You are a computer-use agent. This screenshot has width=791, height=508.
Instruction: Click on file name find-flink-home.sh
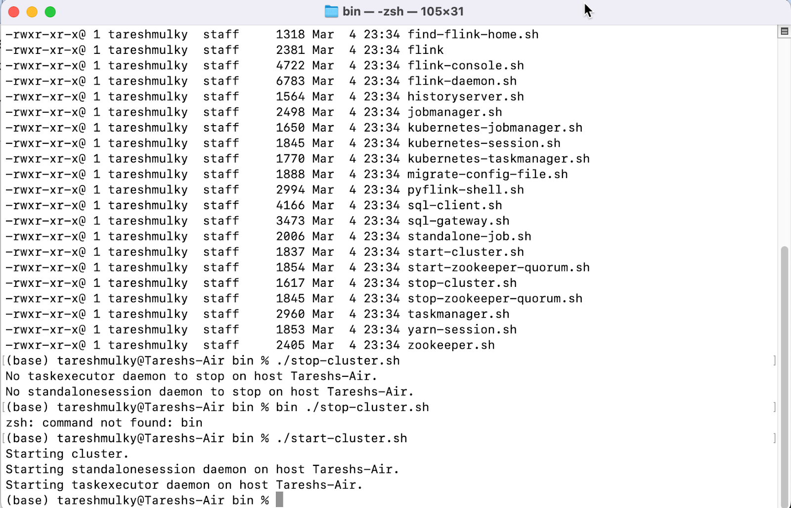[x=473, y=35]
